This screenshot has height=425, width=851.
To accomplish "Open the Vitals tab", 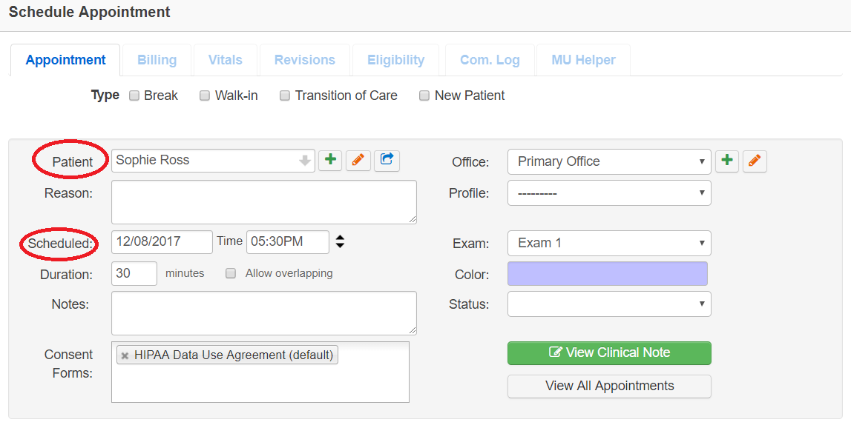I will (x=225, y=60).
